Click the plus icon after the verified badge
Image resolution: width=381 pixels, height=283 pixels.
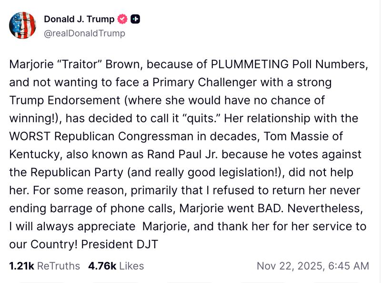134,20
